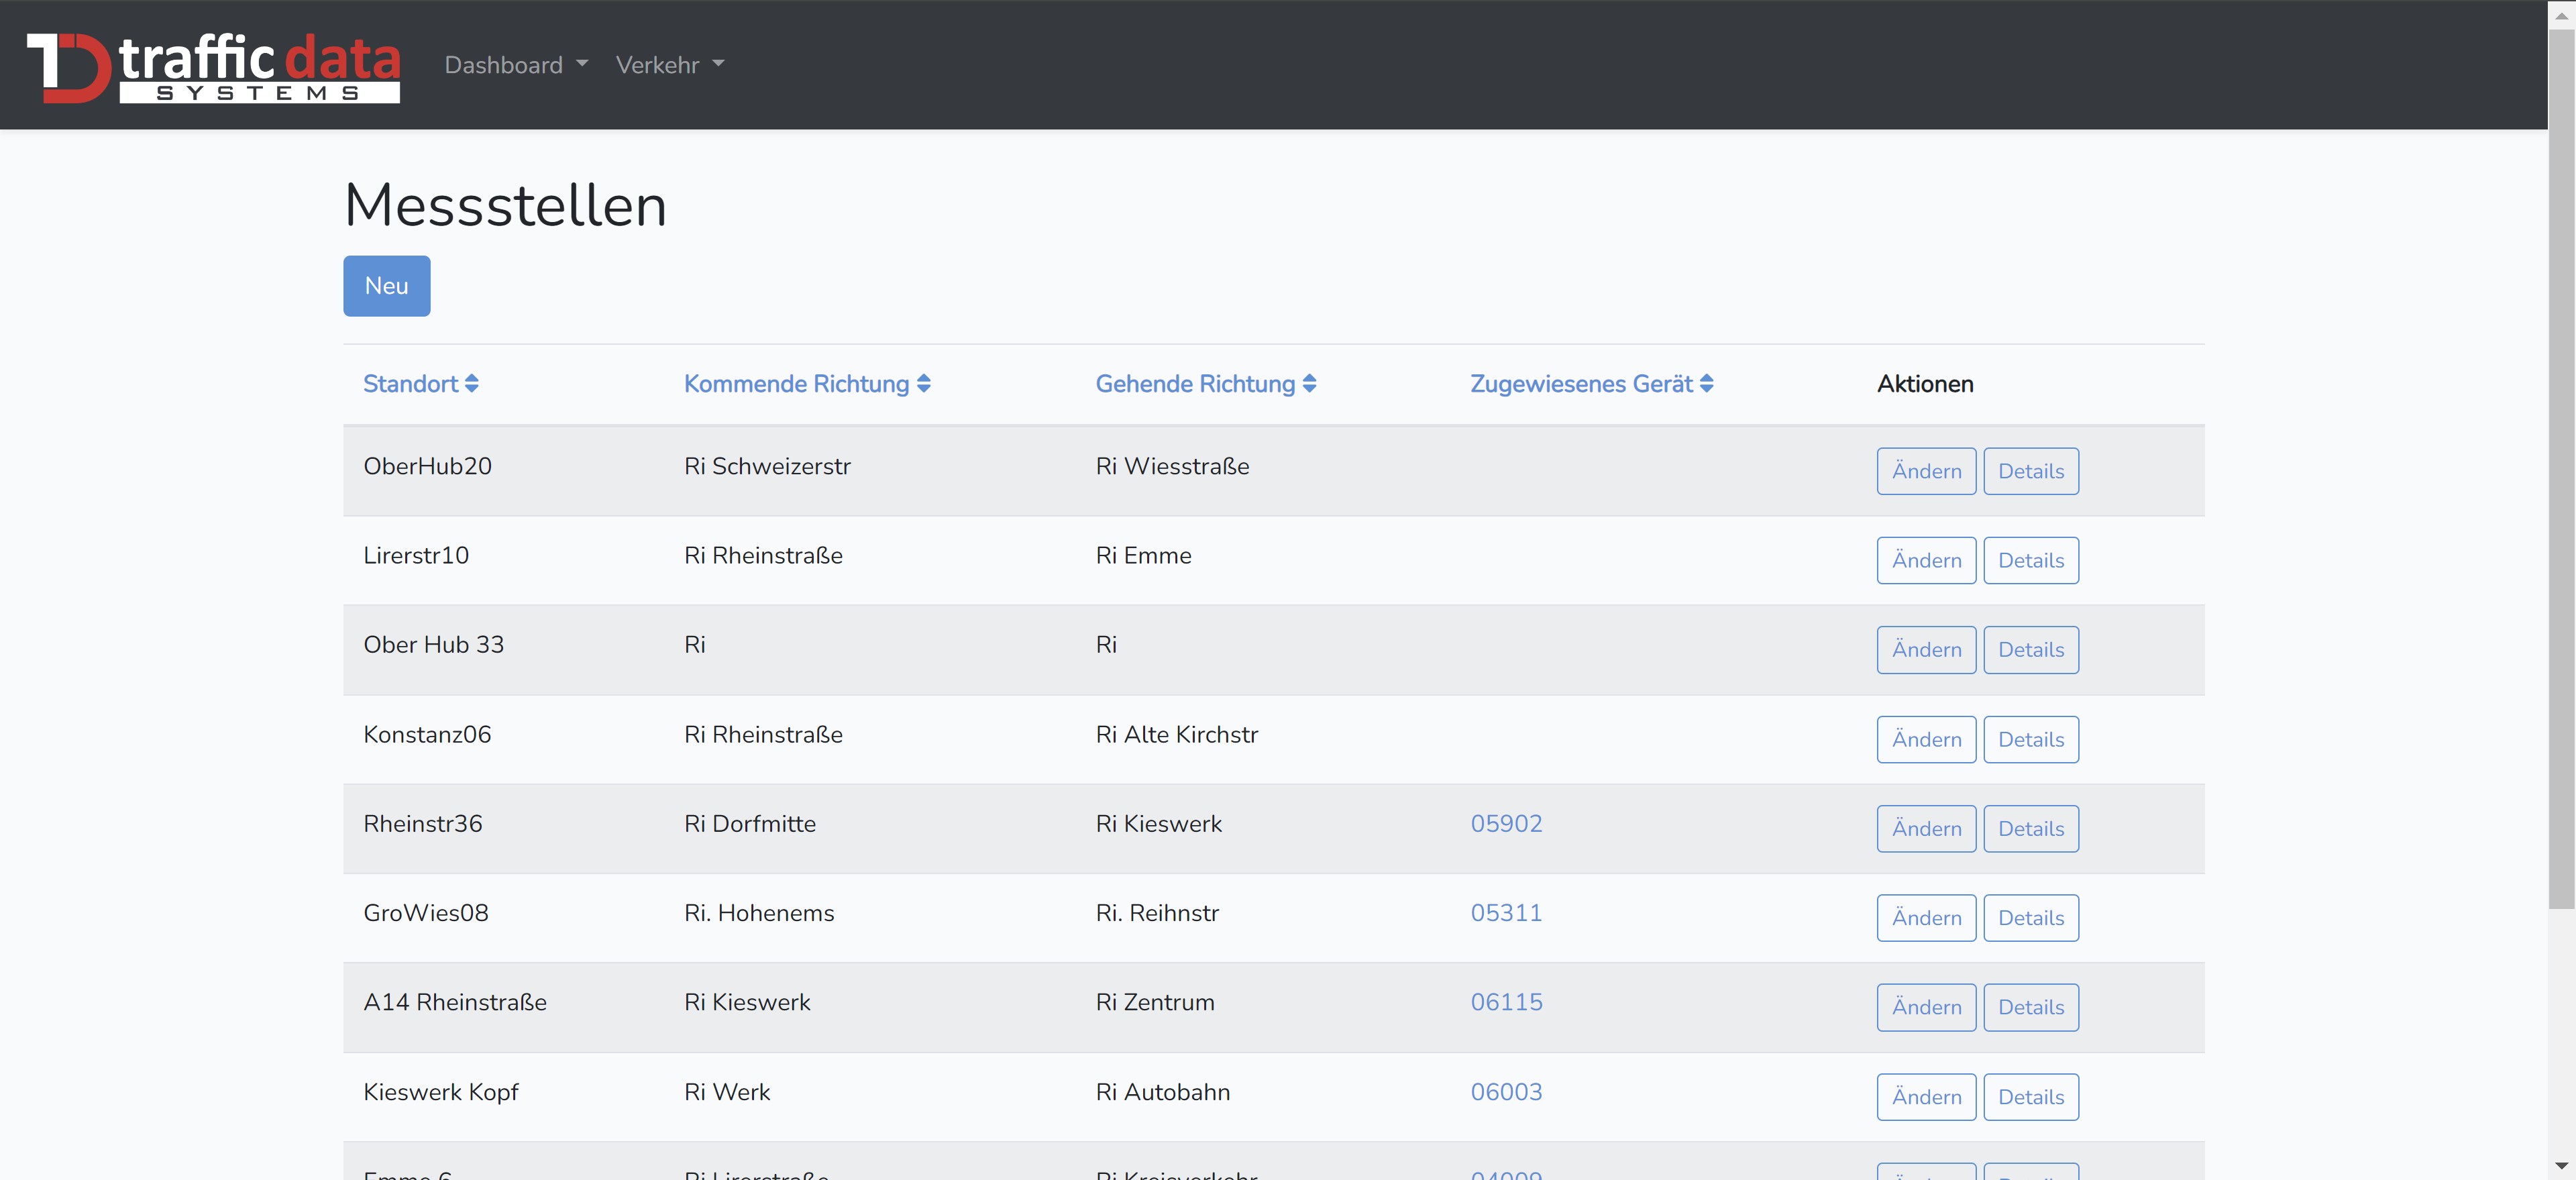
Task: Click Ändern in Kieswerk Kopf row
Action: tap(1925, 1096)
